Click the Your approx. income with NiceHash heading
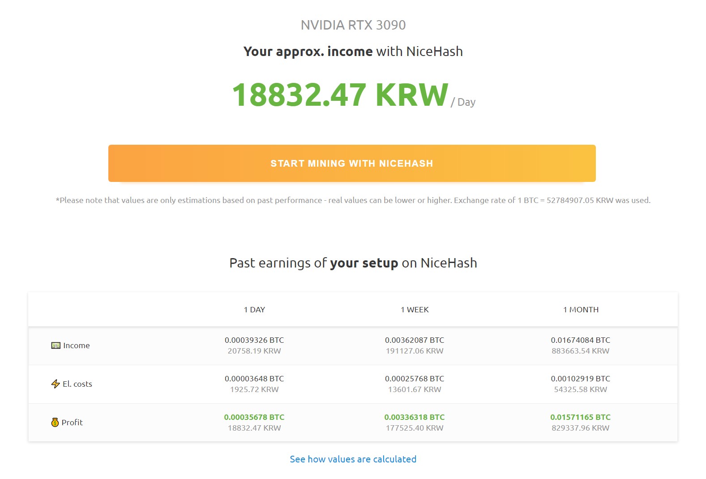The image size is (706, 479). coord(353,52)
